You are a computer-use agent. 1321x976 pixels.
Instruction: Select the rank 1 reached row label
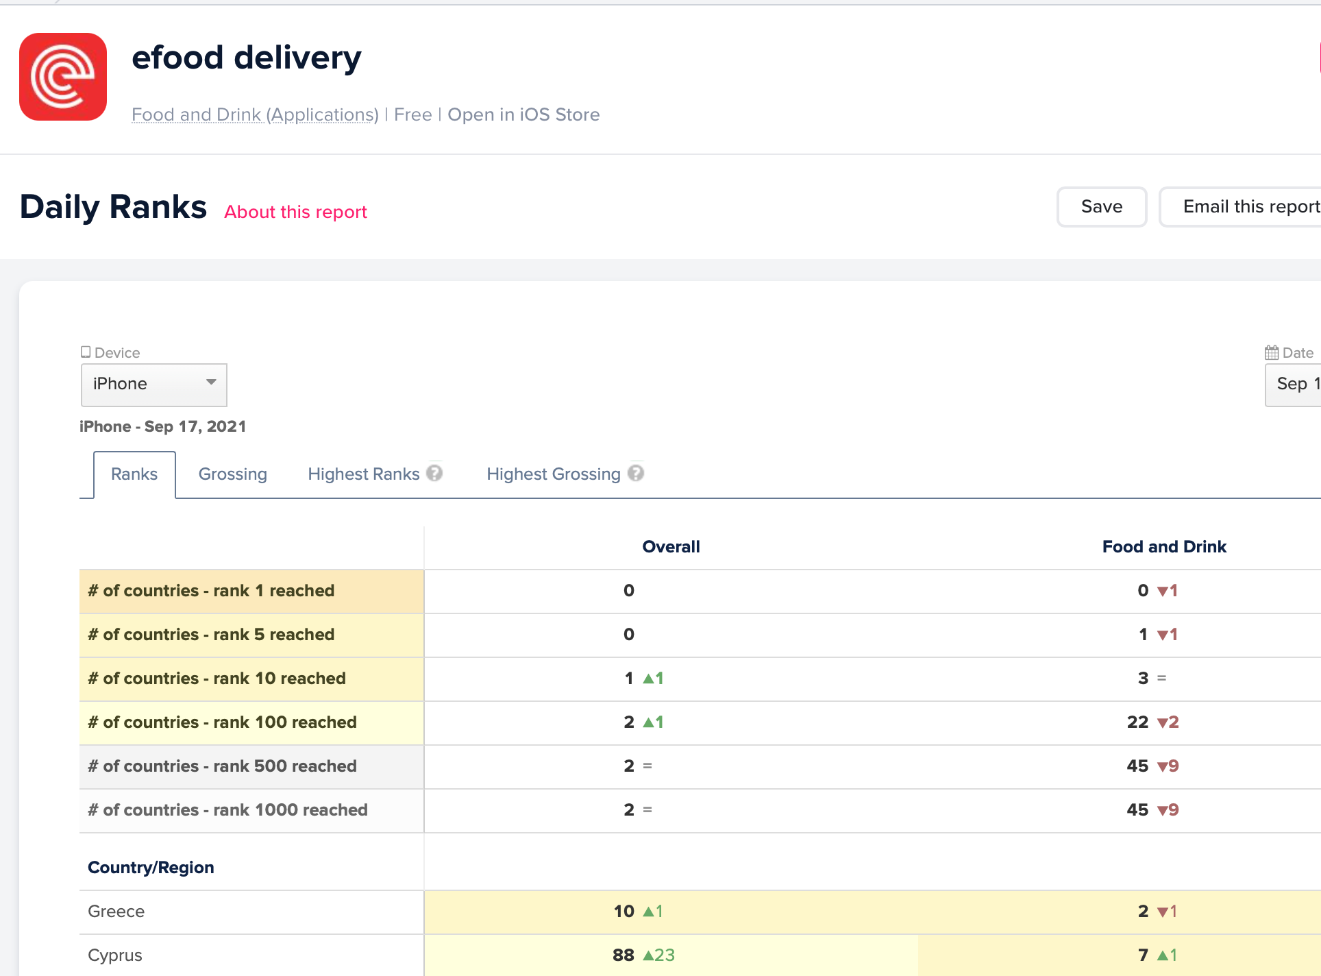251,591
